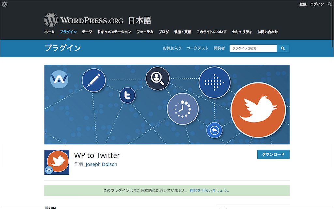Open ブログ navigation item

coord(164,32)
